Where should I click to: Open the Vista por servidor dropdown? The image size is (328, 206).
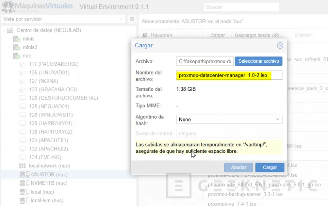[x=121, y=19]
